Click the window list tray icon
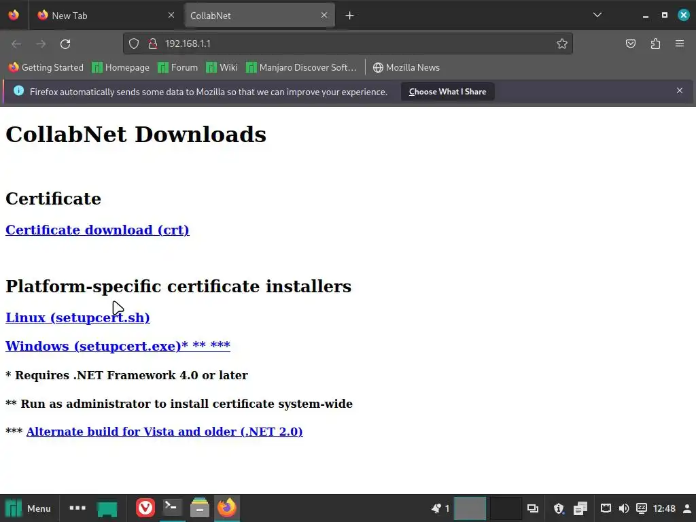Image resolution: width=696 pixels, height=522 pixels. 533,508
